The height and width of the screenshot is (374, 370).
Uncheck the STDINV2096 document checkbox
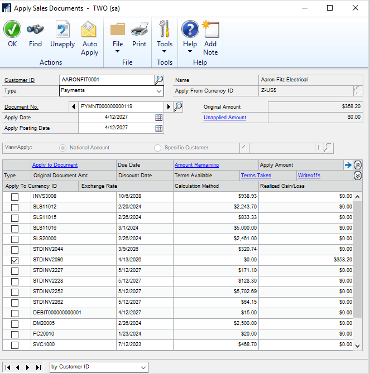point(15,260)
